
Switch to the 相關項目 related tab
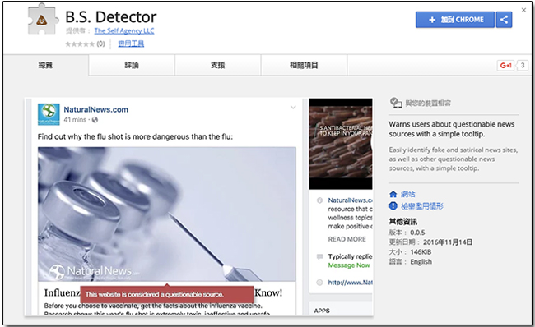point(304,65)
